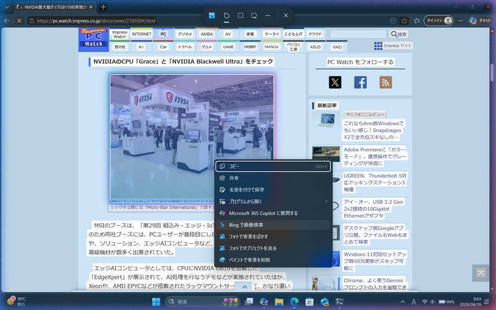
Task: Open article Adobe Premiereに「カラーモード」
Action: (374, 157)
